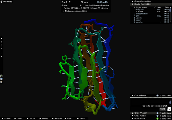Click the blue info icon for Chat - Group

tap(157, 96)
